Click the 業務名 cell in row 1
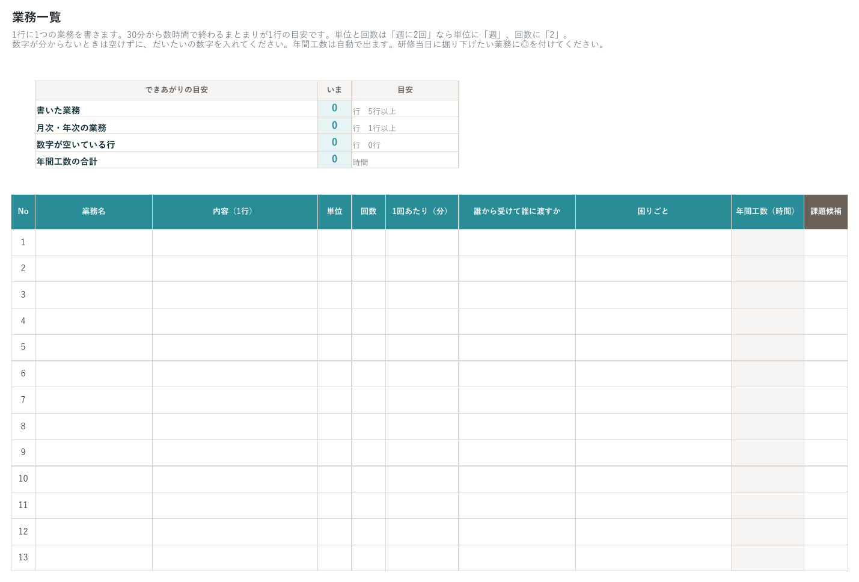 (94, 242)
